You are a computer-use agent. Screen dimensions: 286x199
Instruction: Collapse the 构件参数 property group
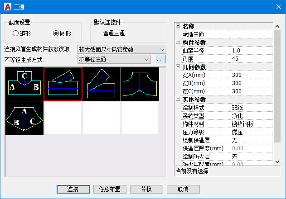[x=178, y=42]
